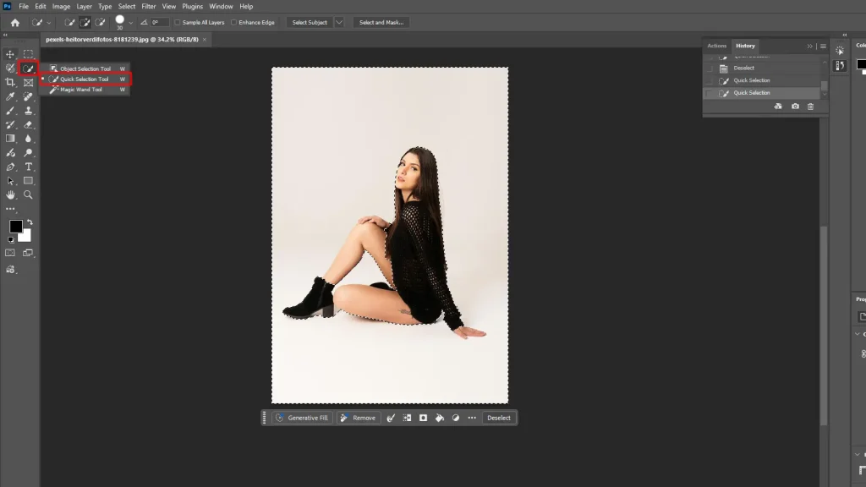This screenshot has width=866, height=487.
Task: Change screen mode button
Action: 28,253
